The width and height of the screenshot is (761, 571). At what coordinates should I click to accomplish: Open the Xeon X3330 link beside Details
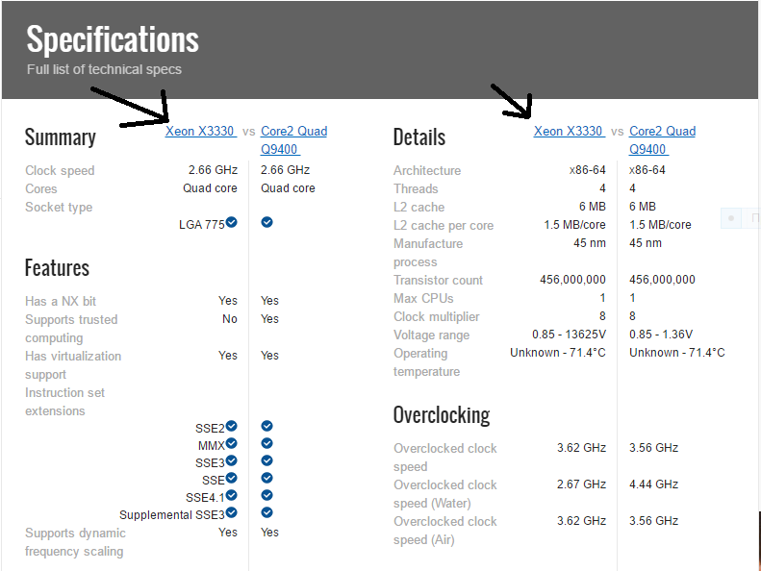pos(570,131)
